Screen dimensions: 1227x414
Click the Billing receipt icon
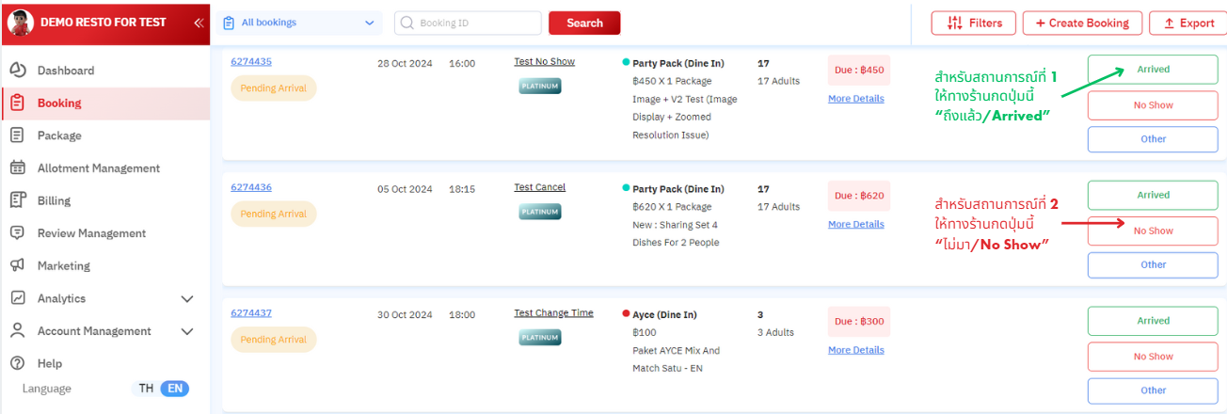pyautogui.click(x=17, y=200)
